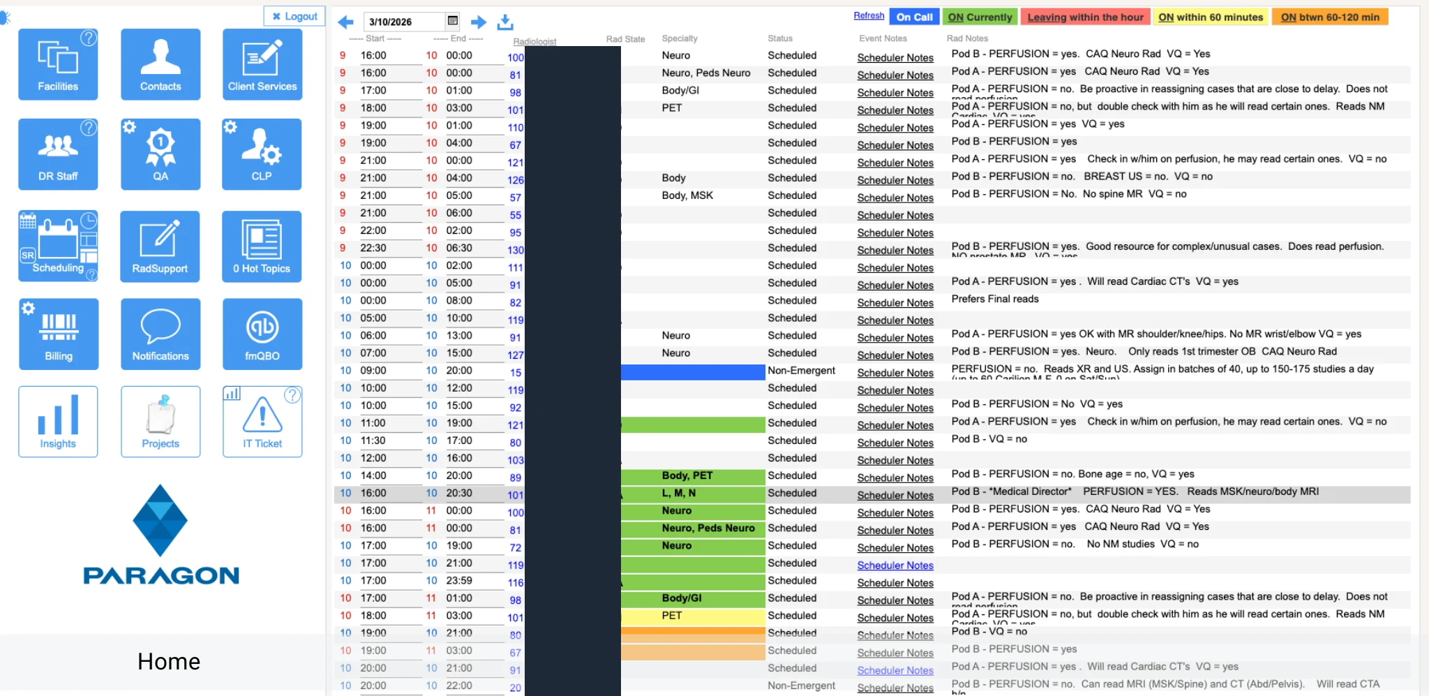Click the green ON Currently legend

coord(980,17)
